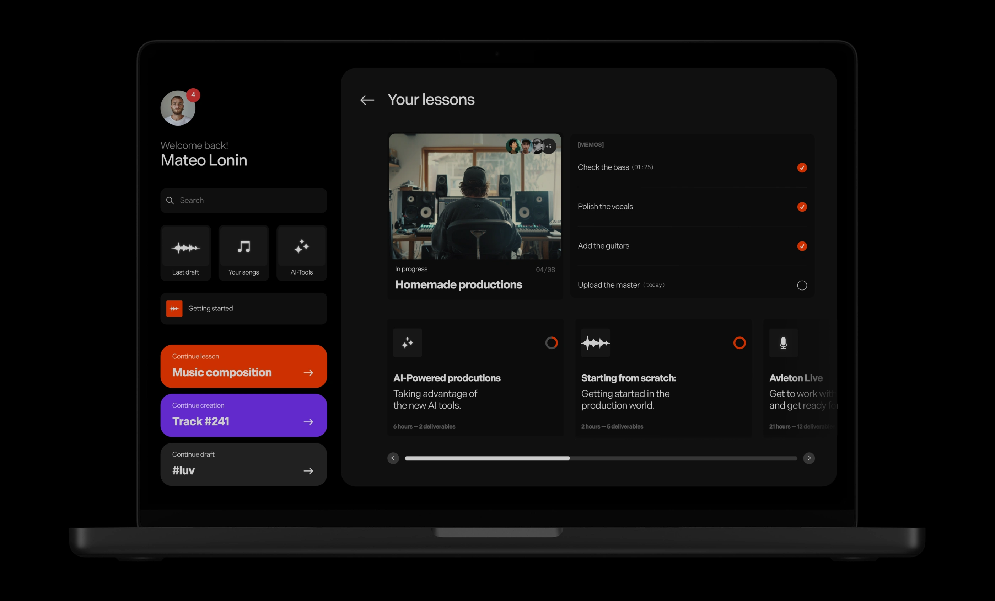Uncheck the Check the bass memo
The image size is (995, 601).
(802, 168)
